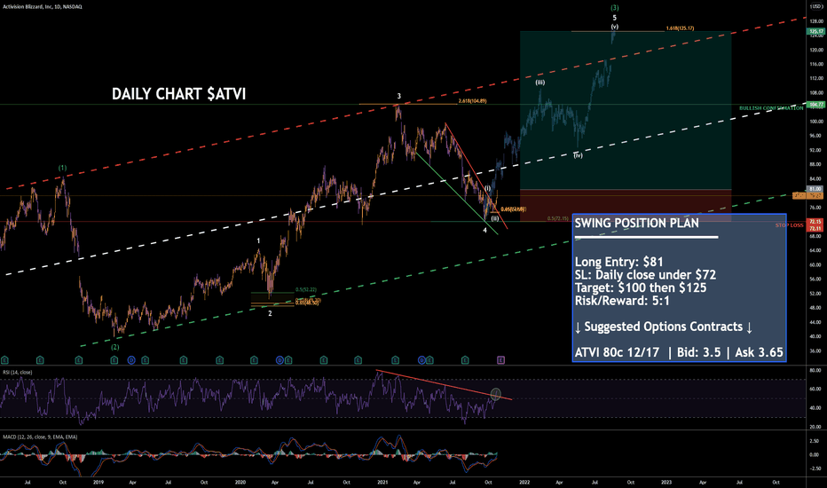The height and width of the screenshot is (488, 827).
Task: Select the SWING POSITION PLAN heading
Action: [x=636, y=223]
